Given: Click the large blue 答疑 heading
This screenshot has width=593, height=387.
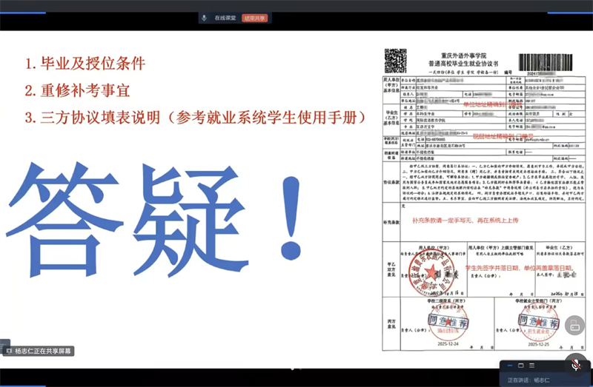Looking at the screenshot, I should coord(155,220).
